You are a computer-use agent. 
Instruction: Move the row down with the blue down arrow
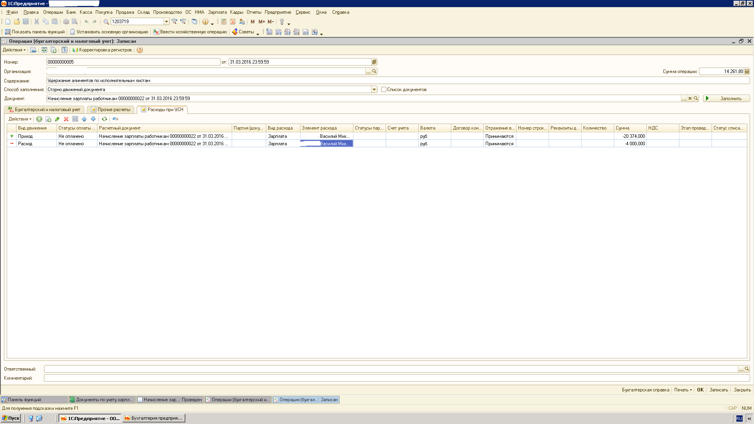click(93, 119)
